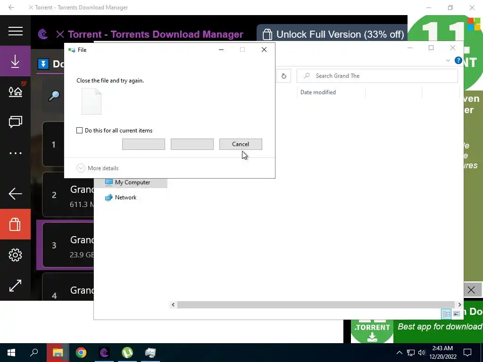Open the settings gear in sidebar
The image size is (483, 362).
click(x=15, y=255)
